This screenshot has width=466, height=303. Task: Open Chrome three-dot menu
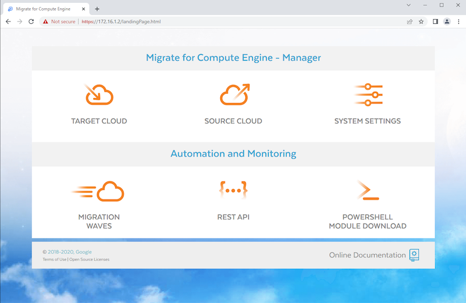(x=458, y=22)
